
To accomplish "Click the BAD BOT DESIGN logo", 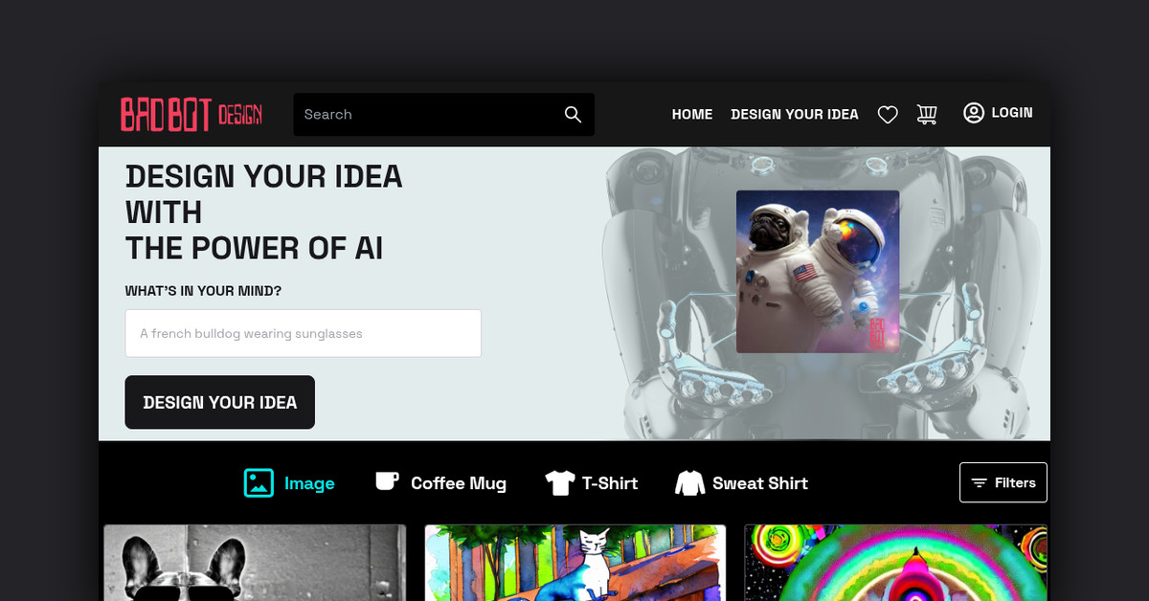I will point(191,114).
